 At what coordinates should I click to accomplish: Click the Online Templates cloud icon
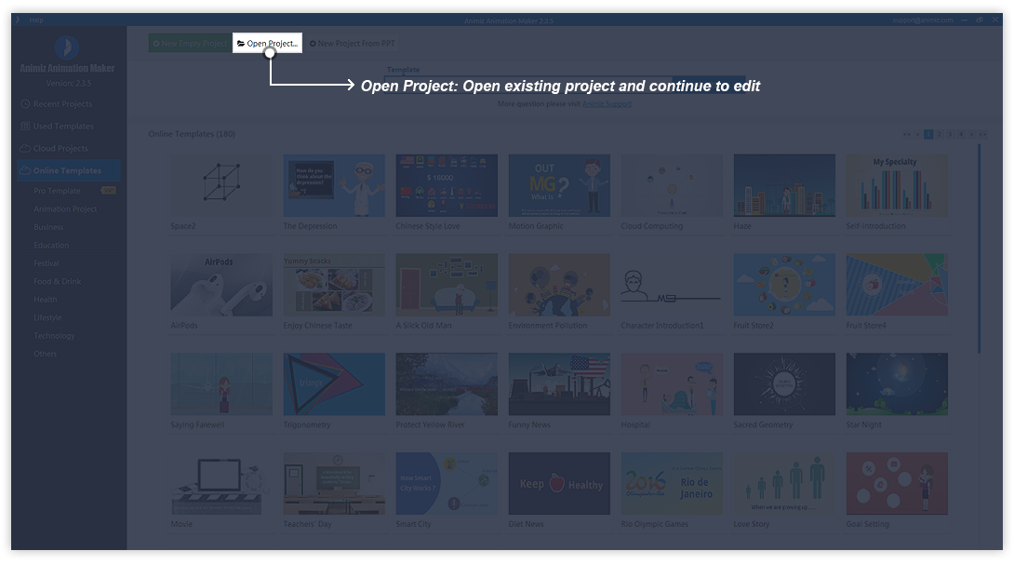(x=24, y=171)
